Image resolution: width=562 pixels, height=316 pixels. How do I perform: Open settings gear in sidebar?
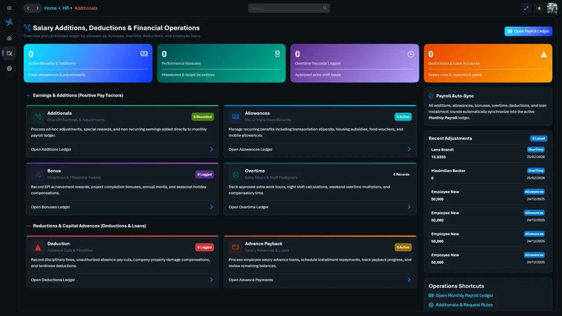(9, 68)
